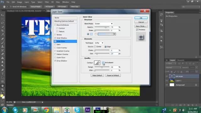Enable the Outer Glow checkbox
The height and width of the screenshot is (113, 201).
55,57
